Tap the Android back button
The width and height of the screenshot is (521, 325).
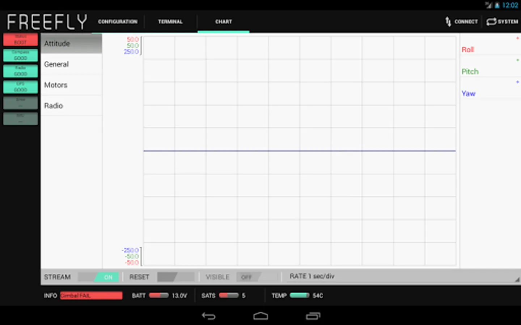coord(208,316)
